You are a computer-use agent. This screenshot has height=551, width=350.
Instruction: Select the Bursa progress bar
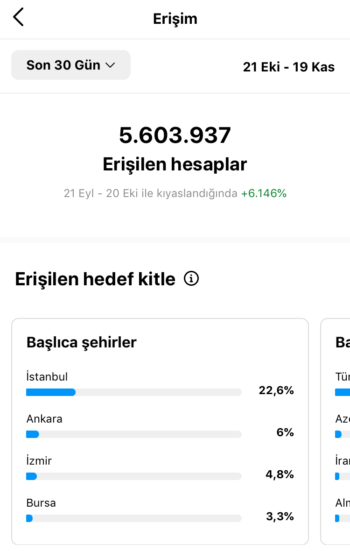tap(134, 518)
